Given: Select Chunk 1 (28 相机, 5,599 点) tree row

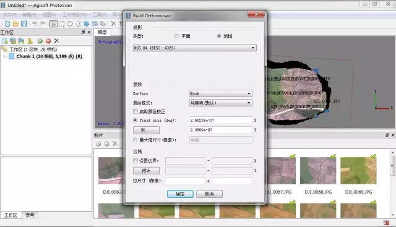Looking at the screenshot, I should 49,56.
